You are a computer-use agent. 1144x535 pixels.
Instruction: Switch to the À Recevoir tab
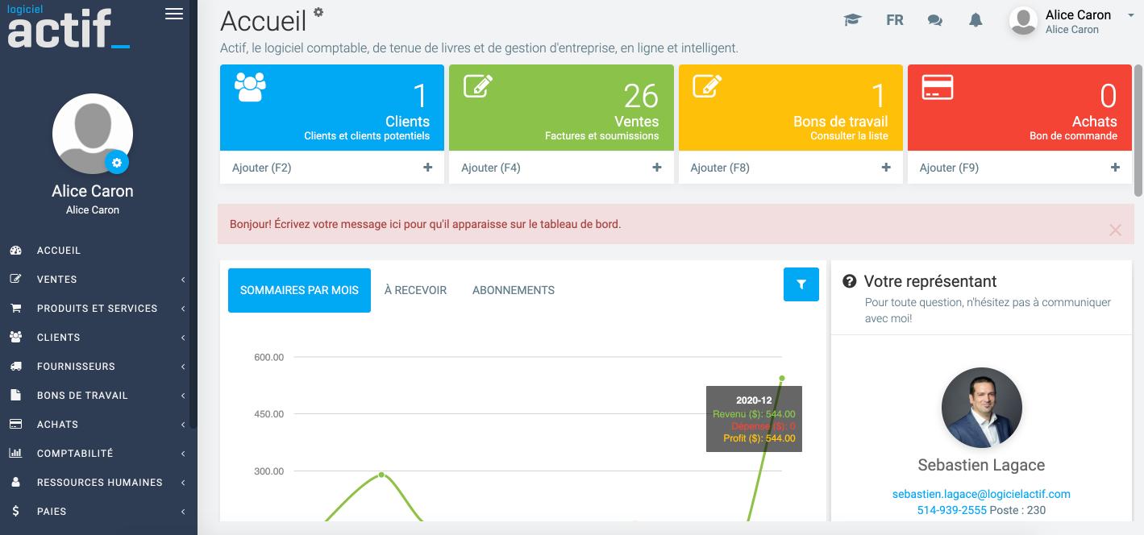pyautogui.click(x=415, y=290)
